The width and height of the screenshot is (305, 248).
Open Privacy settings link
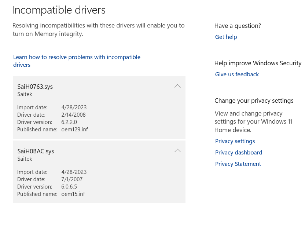pos(235,141)
